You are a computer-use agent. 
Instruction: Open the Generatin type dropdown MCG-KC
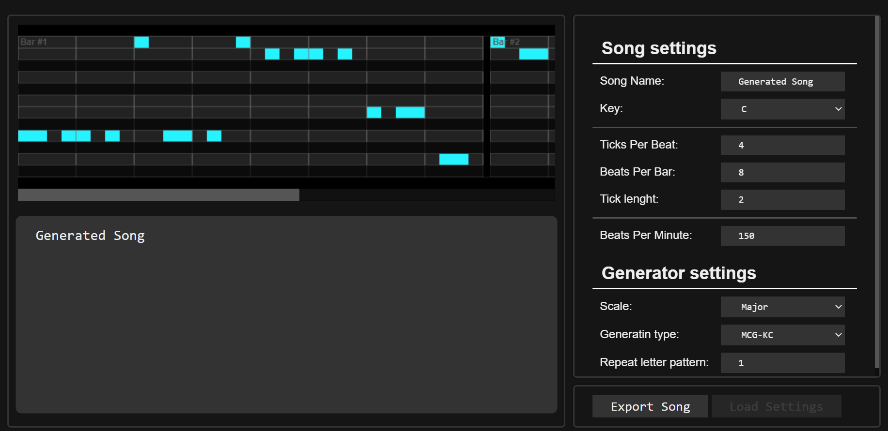(782, 335)
